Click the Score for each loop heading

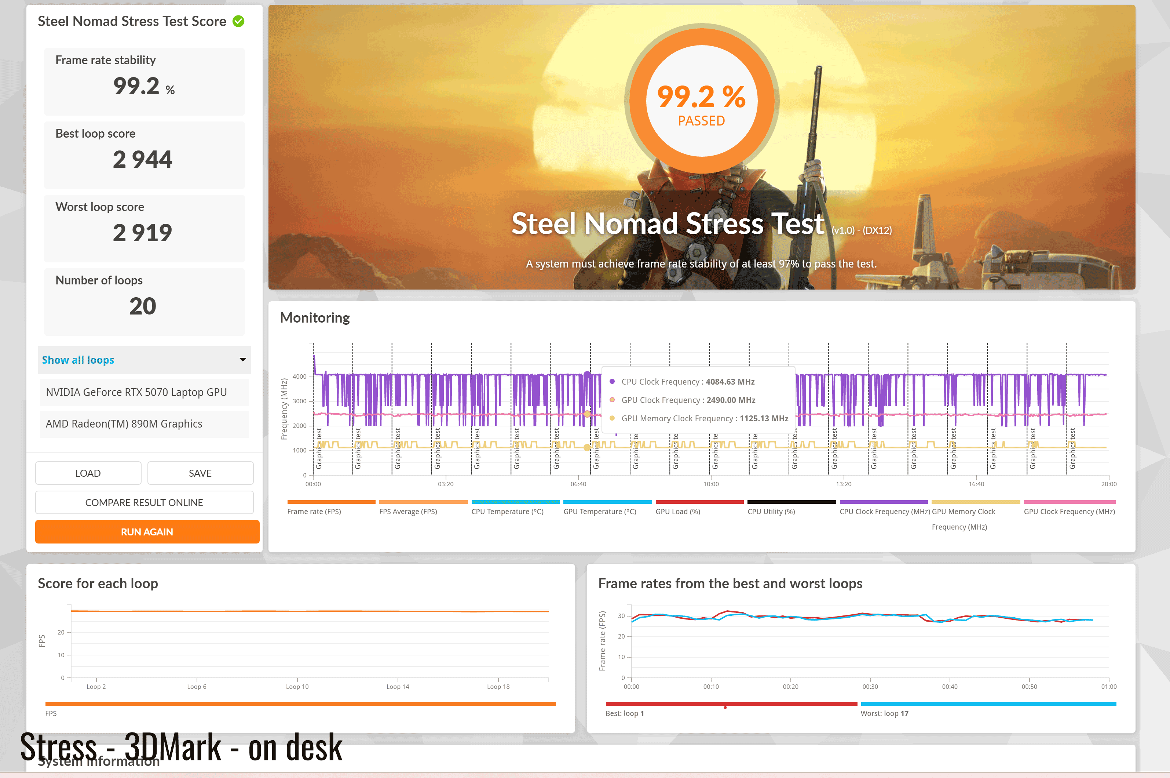(98, 583)
